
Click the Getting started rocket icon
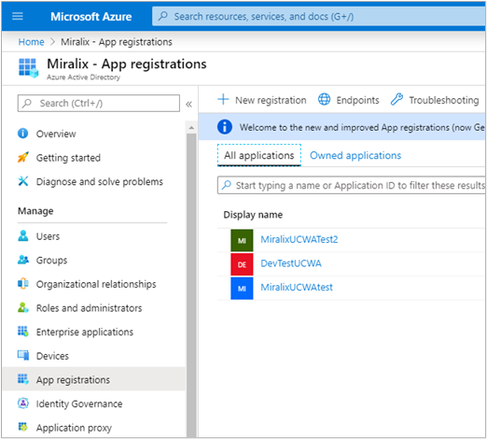tap(23, 157)
